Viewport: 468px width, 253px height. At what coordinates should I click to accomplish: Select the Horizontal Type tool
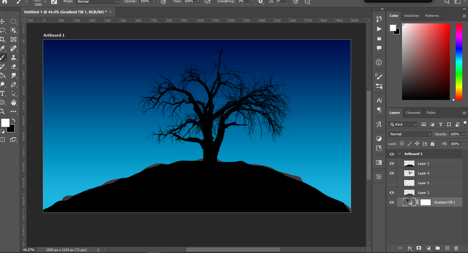point(3,94)
